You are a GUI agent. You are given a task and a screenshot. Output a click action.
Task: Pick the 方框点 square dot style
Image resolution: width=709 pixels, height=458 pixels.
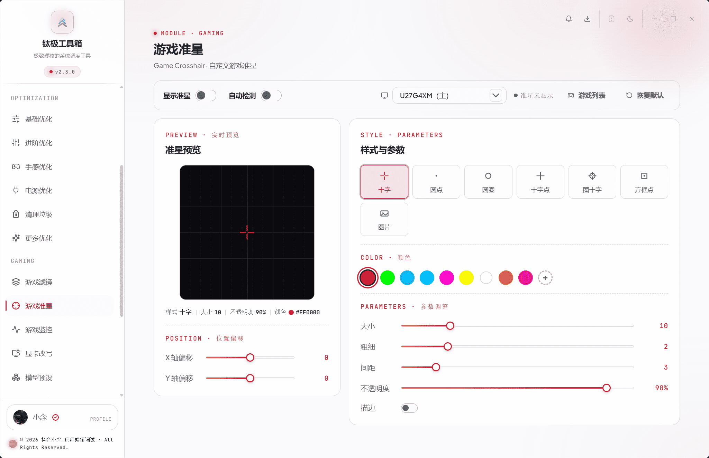coord(644,182)
